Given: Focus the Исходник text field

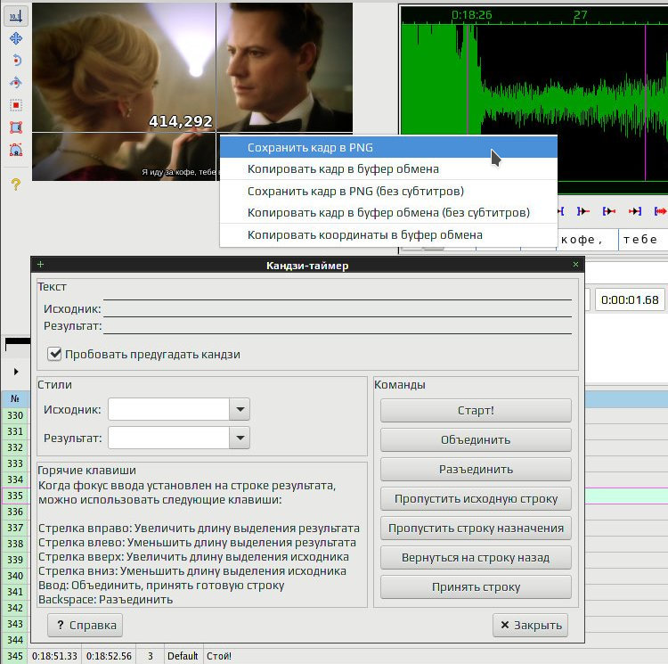Looking at the screenshot, I should (x=337, y=308).
